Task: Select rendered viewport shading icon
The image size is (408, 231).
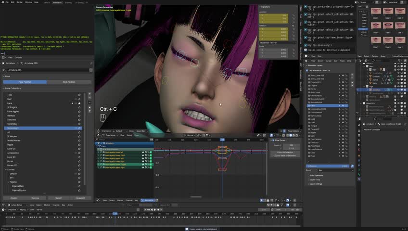Action: pyautogui.click(x=297, y=135)
